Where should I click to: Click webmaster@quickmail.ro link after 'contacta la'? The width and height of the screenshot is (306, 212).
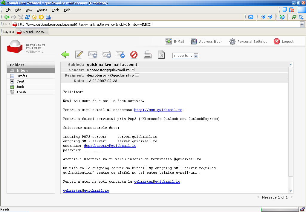(x=157, y=182)
